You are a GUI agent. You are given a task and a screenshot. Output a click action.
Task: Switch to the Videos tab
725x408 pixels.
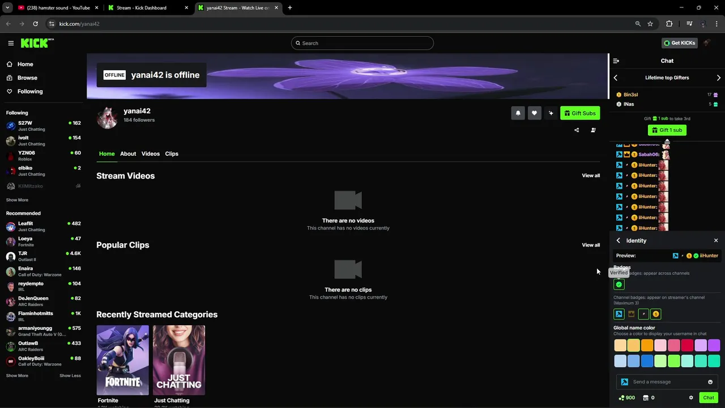[151, 154]
